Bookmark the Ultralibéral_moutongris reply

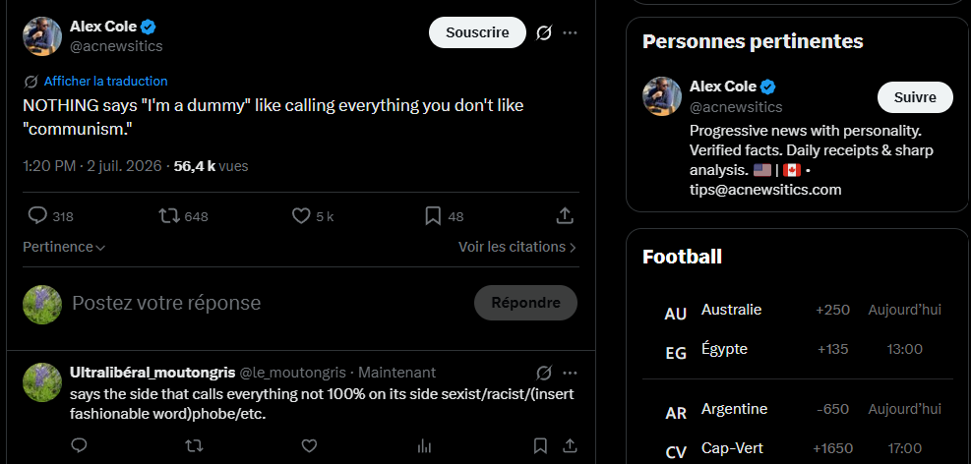tap(540, 445)
